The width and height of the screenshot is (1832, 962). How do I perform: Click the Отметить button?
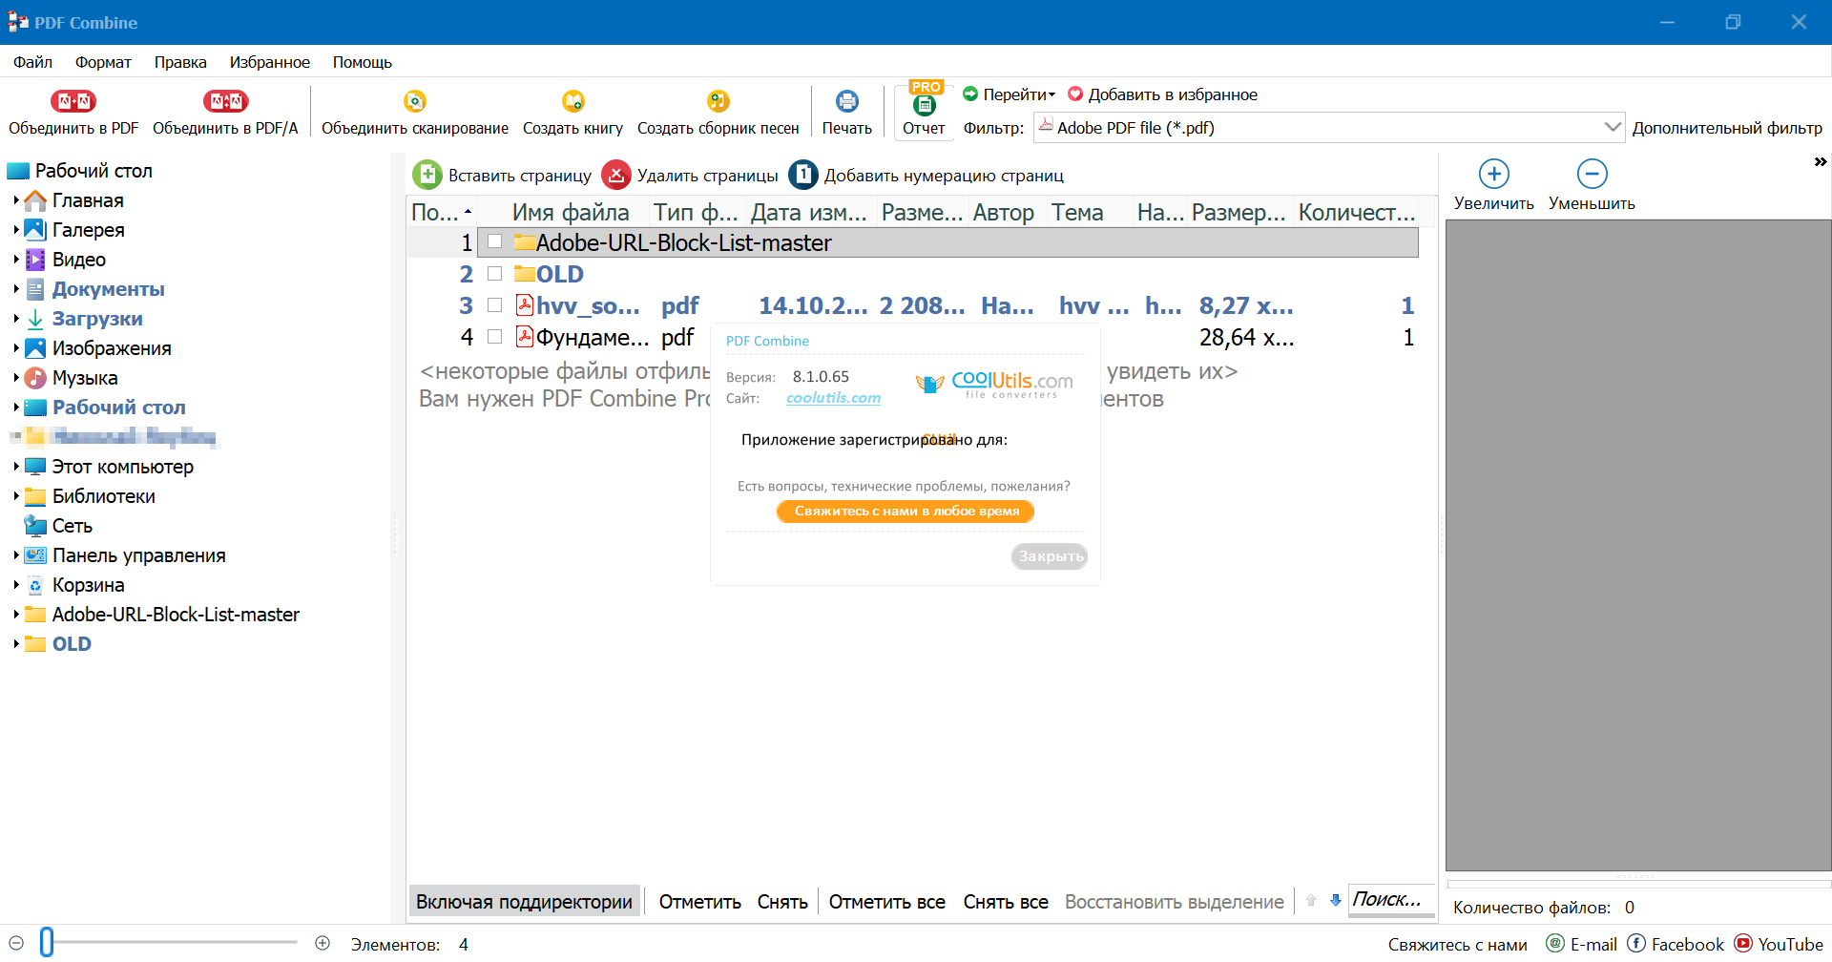[x=699, y=902]
